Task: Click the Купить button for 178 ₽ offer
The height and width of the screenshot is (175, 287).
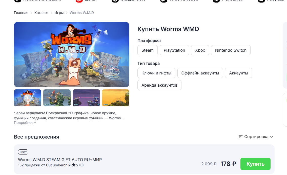Action: [255, 164]
